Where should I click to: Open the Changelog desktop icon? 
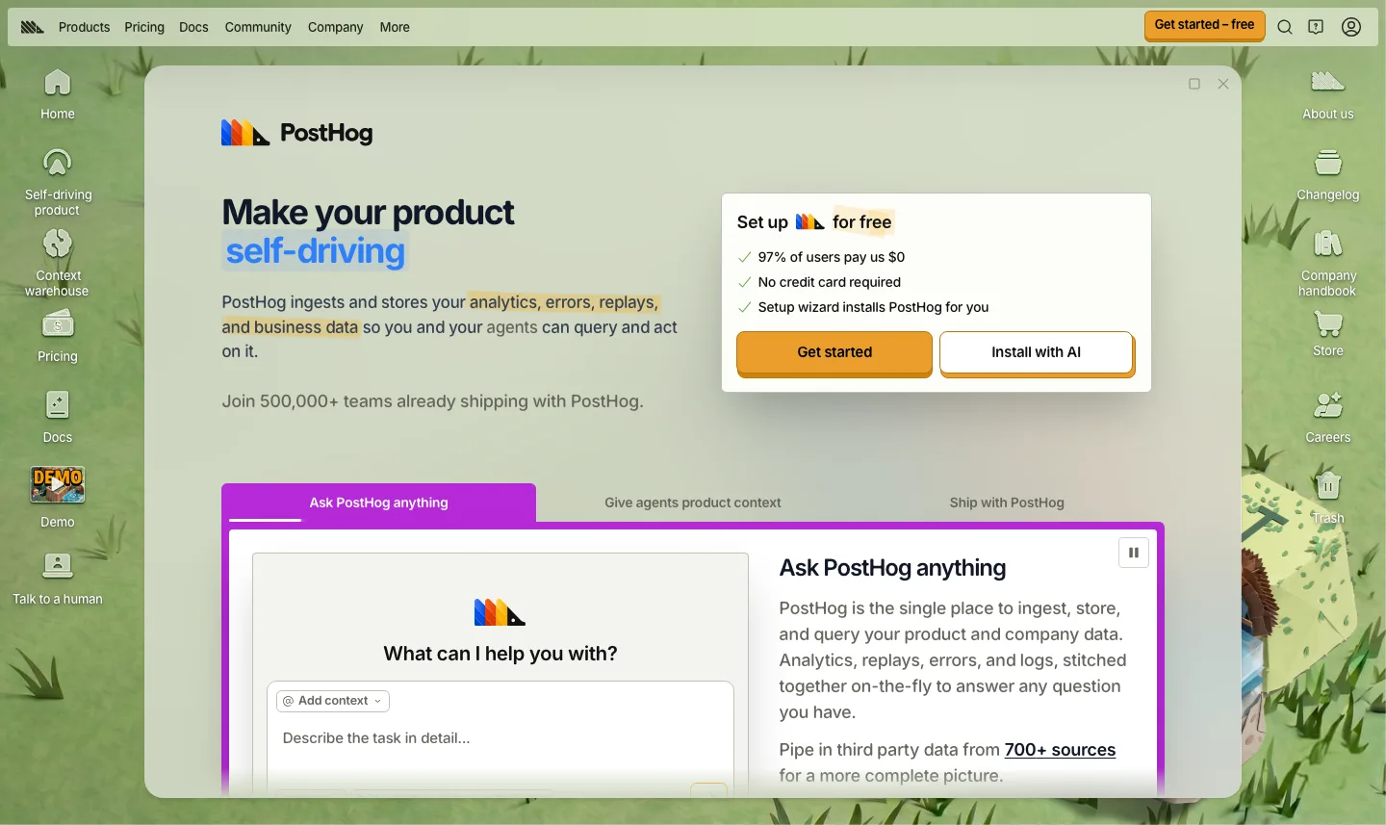1328,175
